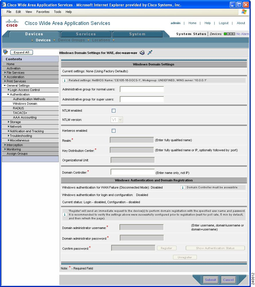Expand the Login Access Control node

[8, 90]
